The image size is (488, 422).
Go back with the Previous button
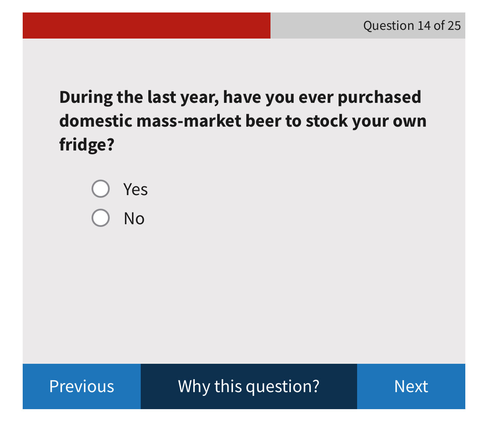coord(82,386)
